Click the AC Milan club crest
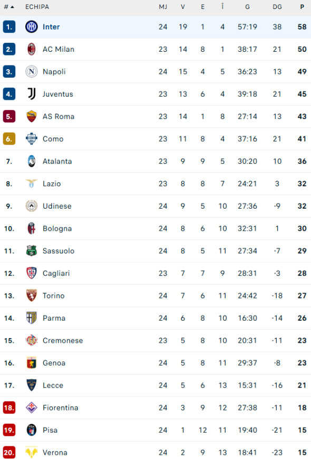 click(31, 49)
